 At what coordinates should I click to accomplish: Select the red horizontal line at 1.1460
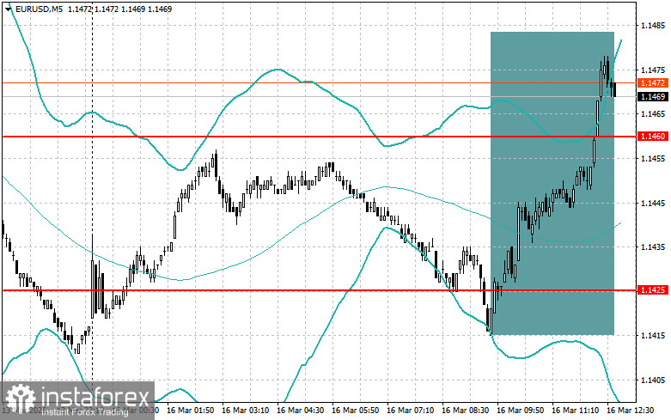tap(319, 137)
